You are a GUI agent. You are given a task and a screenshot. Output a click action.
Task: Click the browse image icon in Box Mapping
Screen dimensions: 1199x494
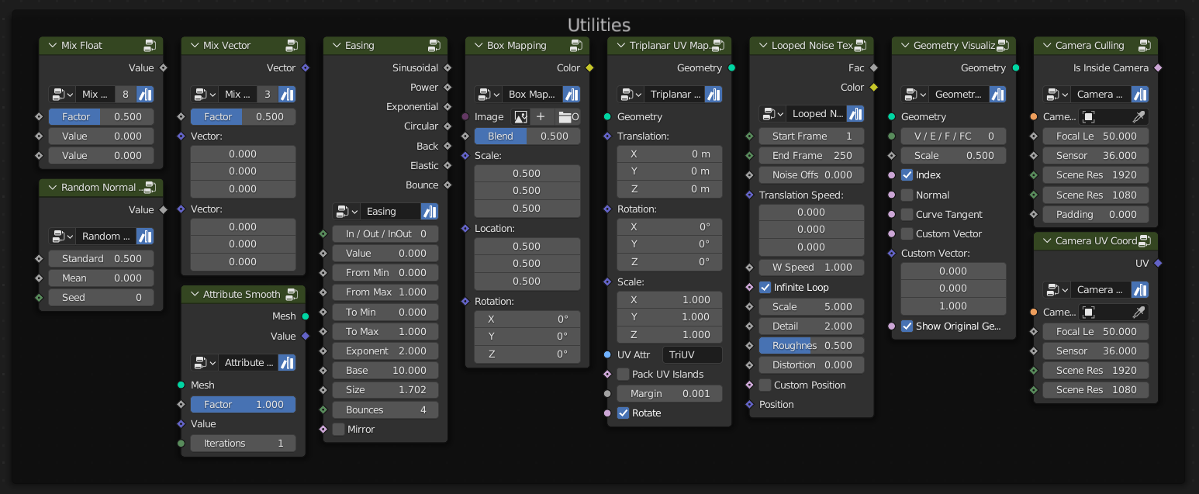(520, 116)
